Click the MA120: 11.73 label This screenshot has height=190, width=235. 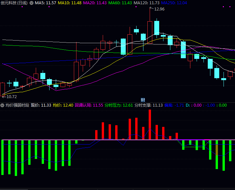pyautogui.click(x=146, y=3)
